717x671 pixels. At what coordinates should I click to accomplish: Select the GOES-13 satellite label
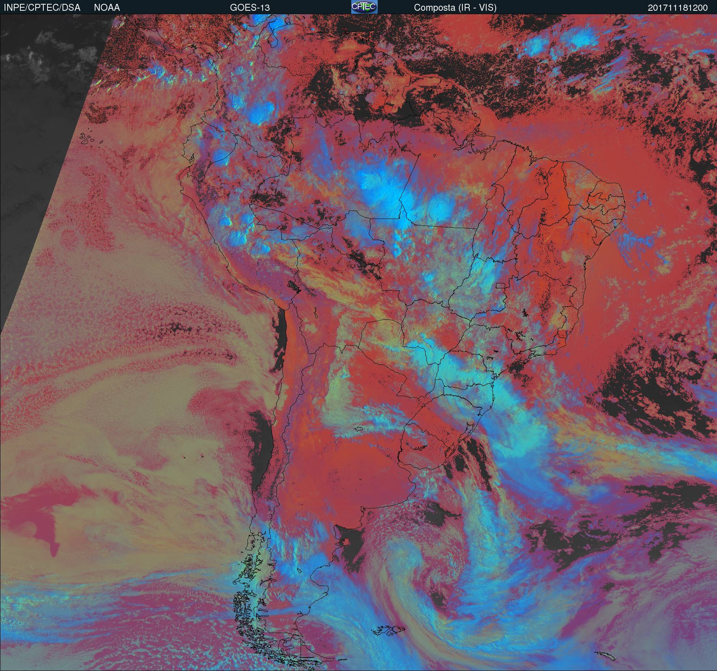250,8
